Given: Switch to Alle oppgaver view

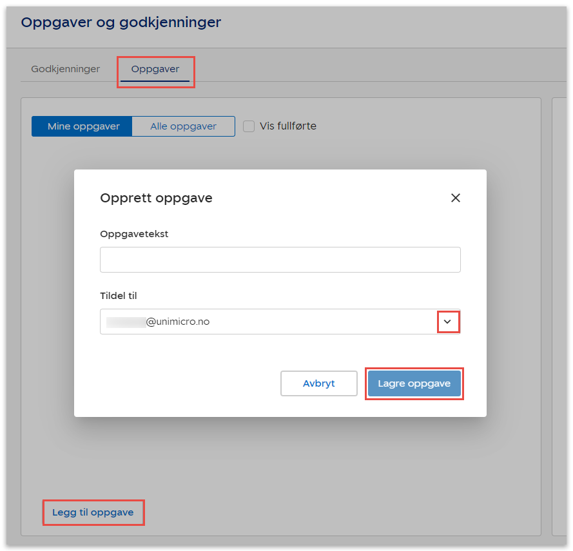Looking at the screenshot, I should click(x=184, y=126).
